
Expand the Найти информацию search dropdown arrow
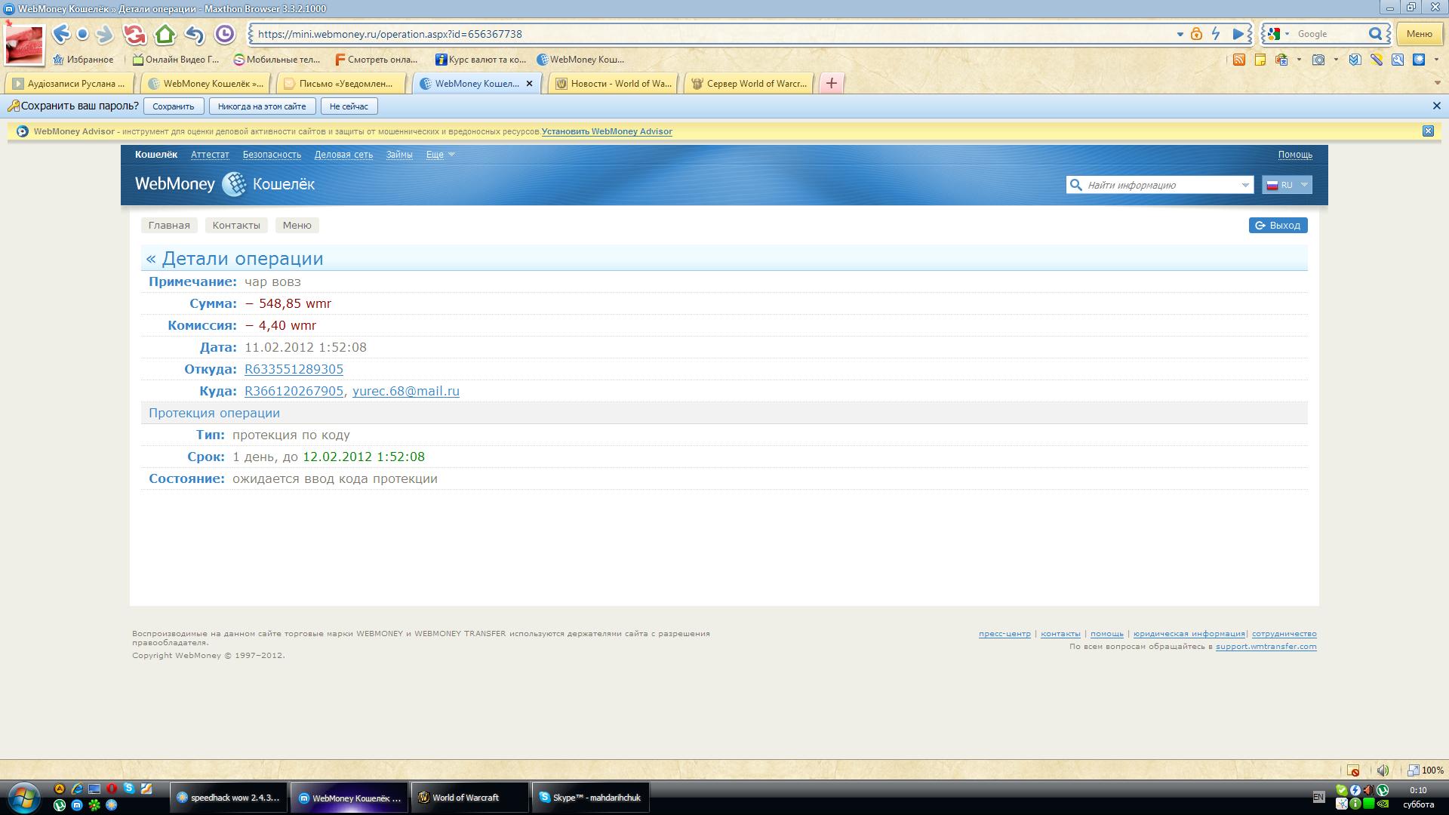[x=1245, y=185]
